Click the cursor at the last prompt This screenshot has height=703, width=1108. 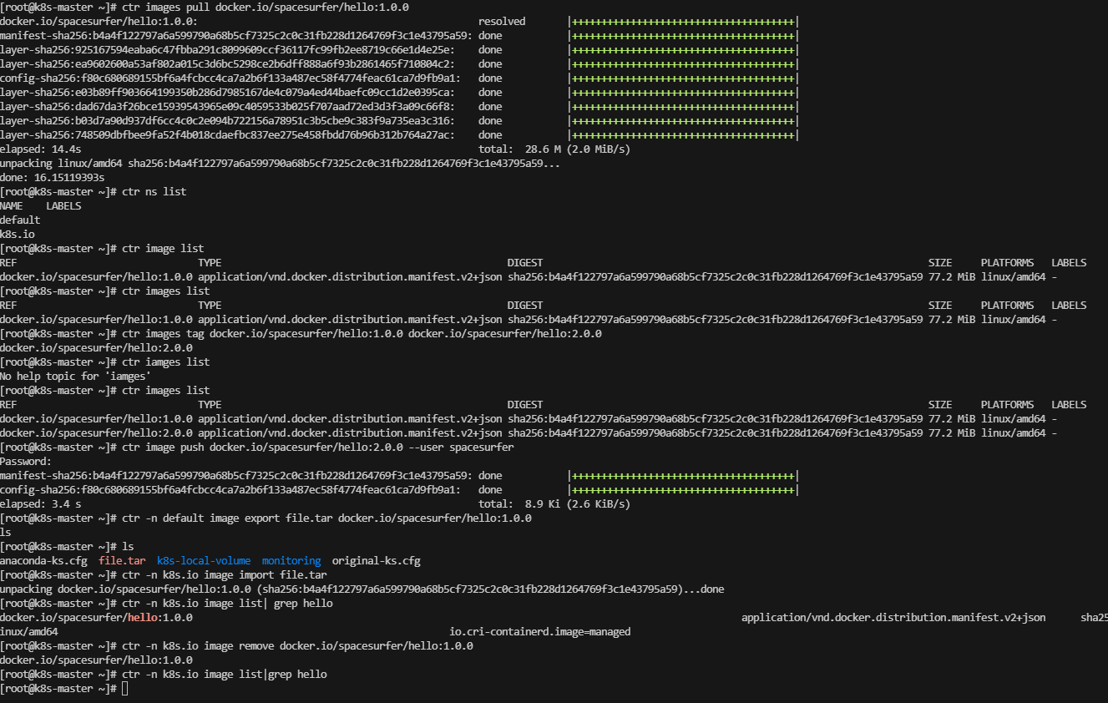pyautogui.click(x=125, y=689)
